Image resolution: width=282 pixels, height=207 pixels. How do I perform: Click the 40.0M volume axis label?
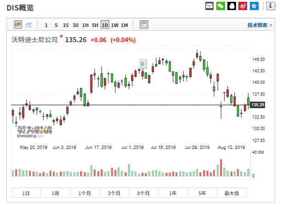coord(258,153)
